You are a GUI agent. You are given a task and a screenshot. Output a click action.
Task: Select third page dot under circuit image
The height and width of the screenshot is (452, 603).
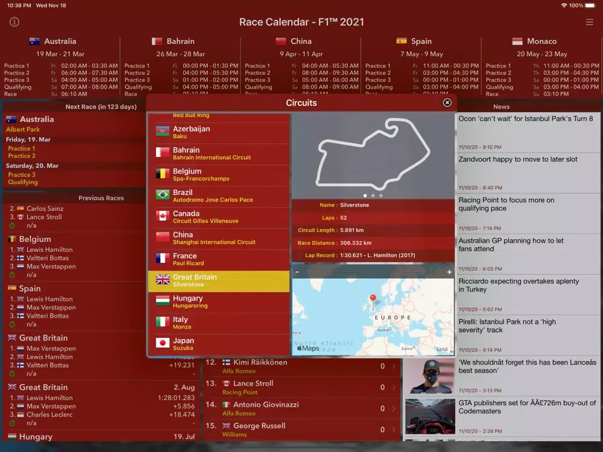381,196
